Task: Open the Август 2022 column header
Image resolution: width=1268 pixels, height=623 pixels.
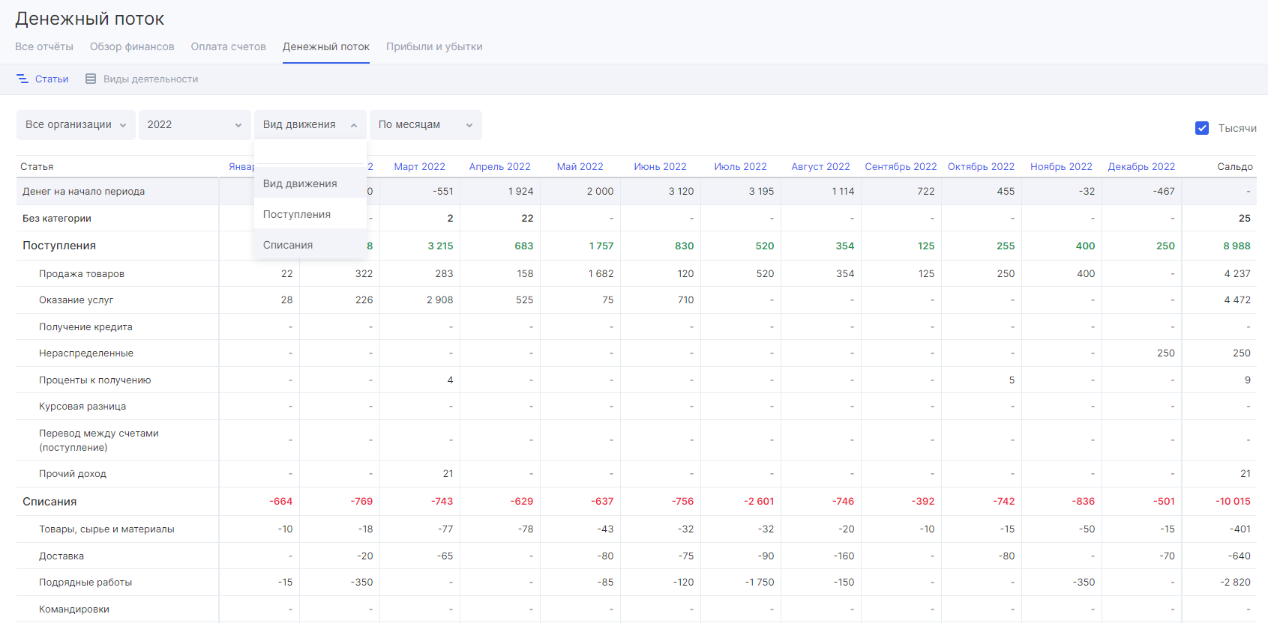Action: tap(821, 166)
